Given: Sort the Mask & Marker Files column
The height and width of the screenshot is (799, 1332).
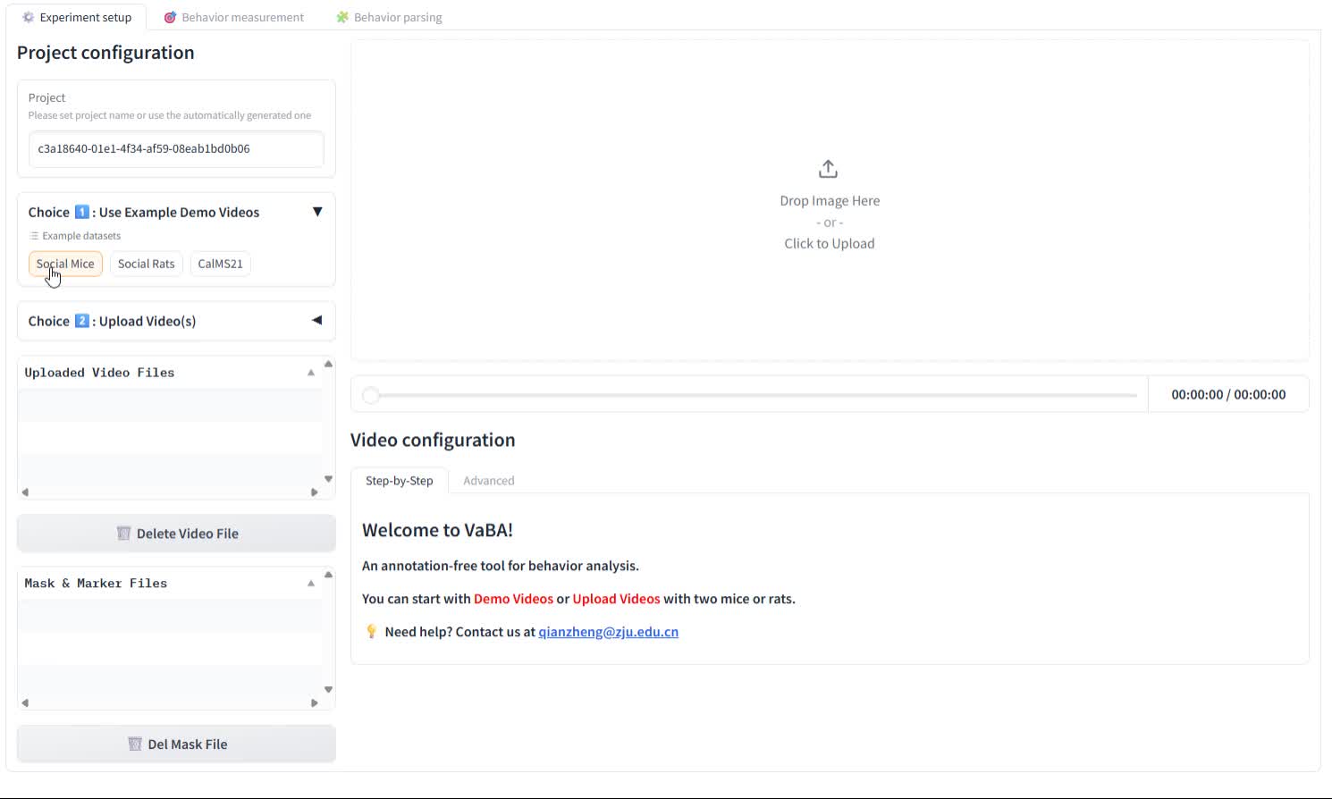Looking at the screenshot, I should [x=311, y=584].
